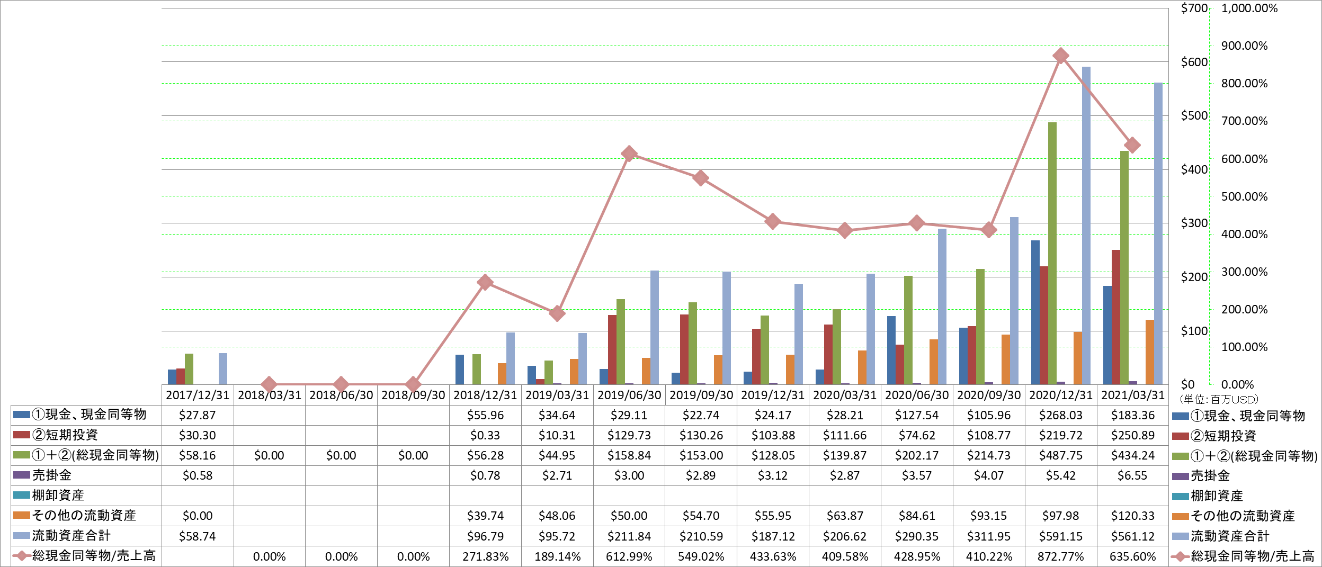
Task: Select the その他の流動資産 row label on the left
Action: (x=84, y=515)
